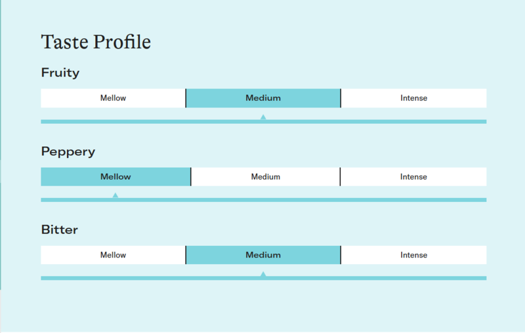The height and width of the screenshot is (333, 525).
Task: Click the highlighted Mellow Peppery segment
Action: click(x=115, y=177)
